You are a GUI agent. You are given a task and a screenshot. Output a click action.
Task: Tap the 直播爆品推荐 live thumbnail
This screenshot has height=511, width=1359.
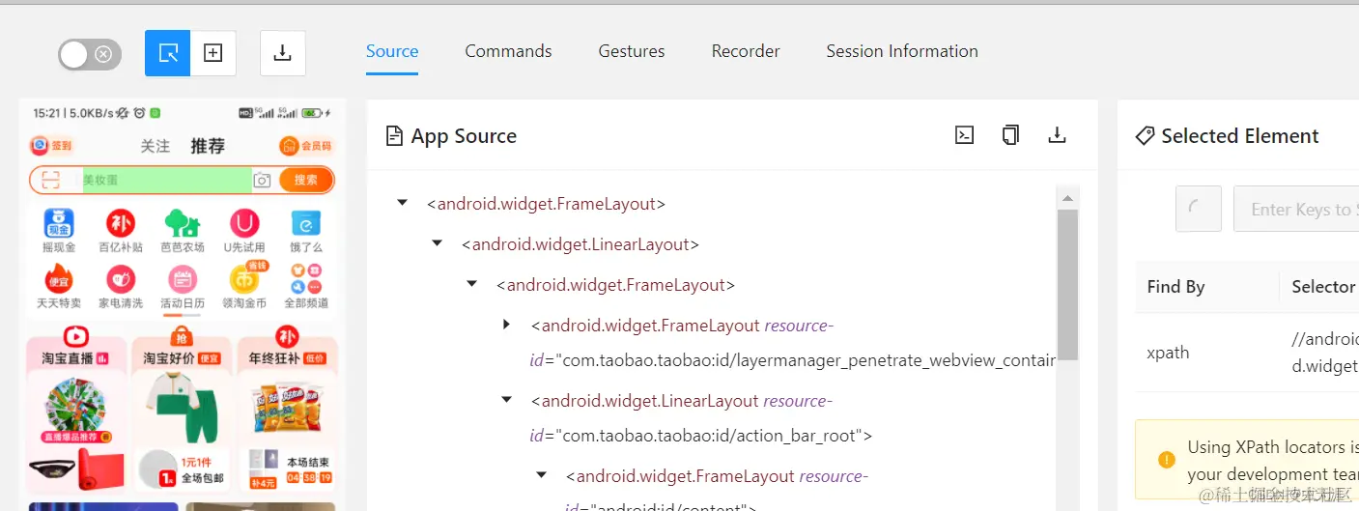point(75,410)
